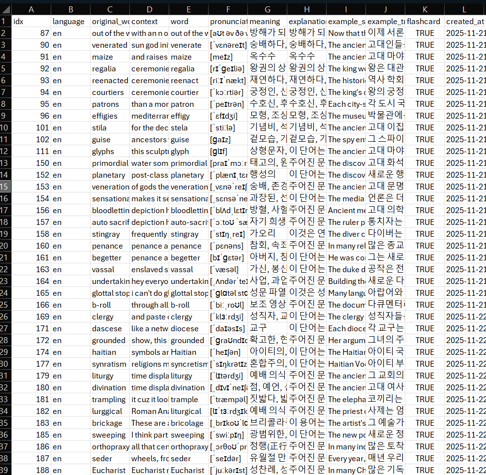This screenshot has width=486, height=475.
Task: Select the "syncretism" cell
Action: click(x=188, y=364)
